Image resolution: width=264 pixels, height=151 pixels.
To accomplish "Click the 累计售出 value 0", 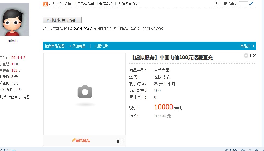I will click(155, 97).
